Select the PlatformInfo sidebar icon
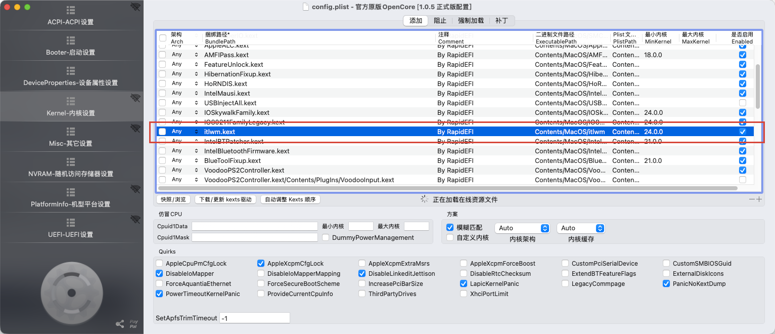Screen dimensions: 775x334 coord(71,192)
